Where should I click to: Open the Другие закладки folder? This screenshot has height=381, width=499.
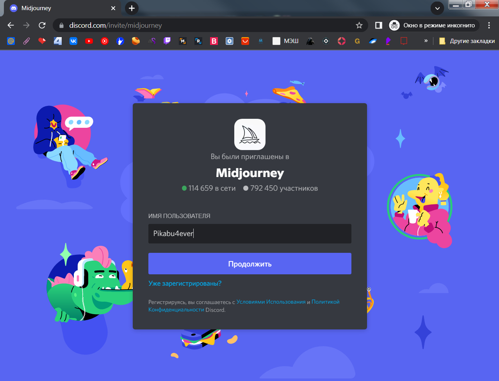point(467,41)
